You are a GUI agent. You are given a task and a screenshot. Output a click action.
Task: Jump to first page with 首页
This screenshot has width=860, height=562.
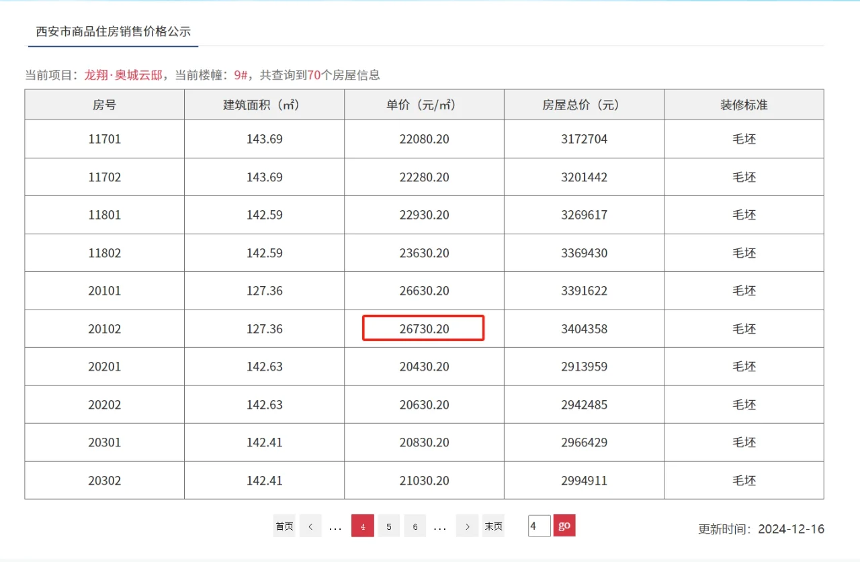[x=284, y=526]
